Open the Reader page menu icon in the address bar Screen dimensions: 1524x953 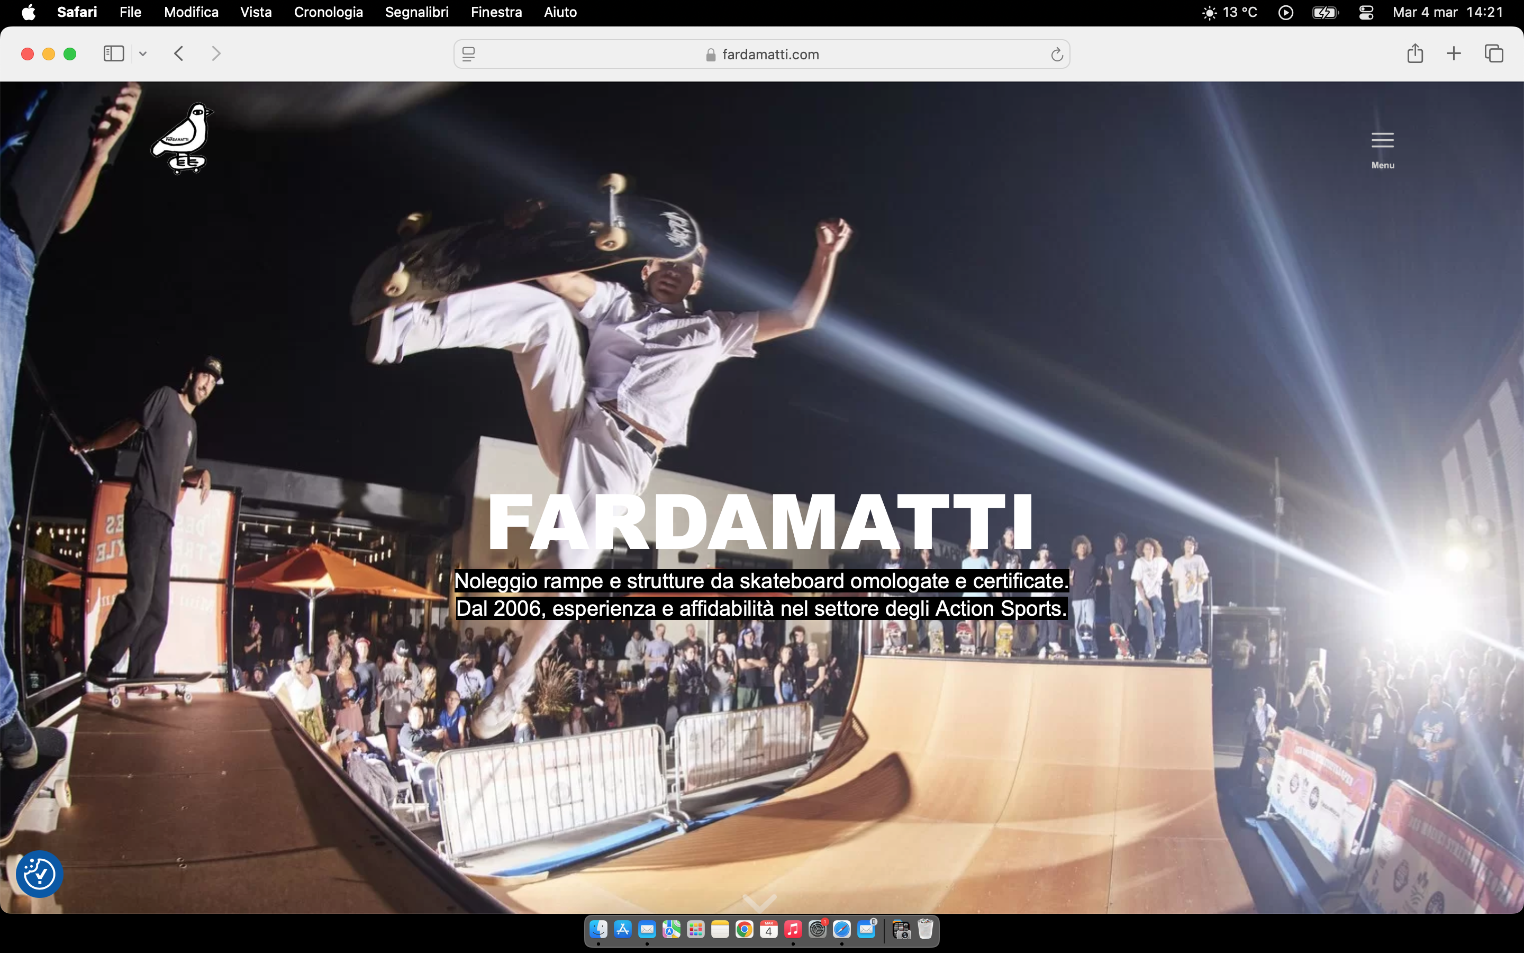(x=468, y=54)
